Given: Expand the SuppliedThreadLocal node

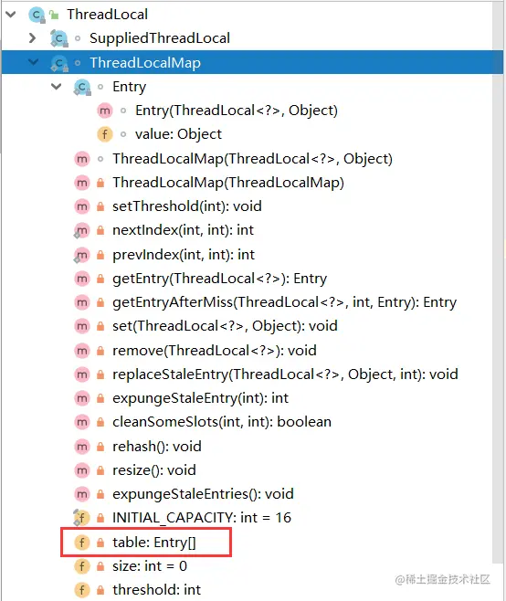Looking at the screenshot, I should click(x=33, y=38).
